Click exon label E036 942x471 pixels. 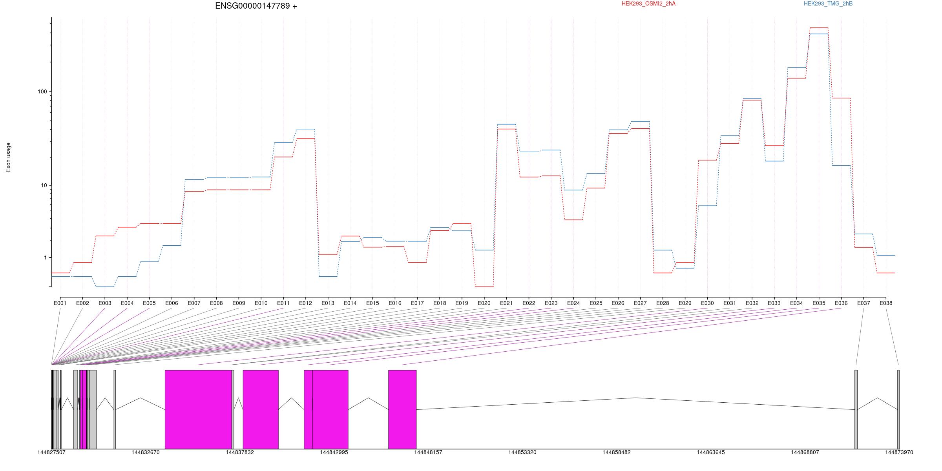coord(841,303)
